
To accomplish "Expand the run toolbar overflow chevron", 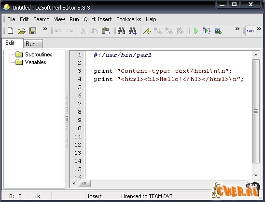I will pos(237,29).
